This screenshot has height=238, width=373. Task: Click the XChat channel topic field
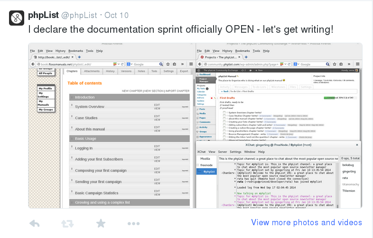click(x=278, y=158)
